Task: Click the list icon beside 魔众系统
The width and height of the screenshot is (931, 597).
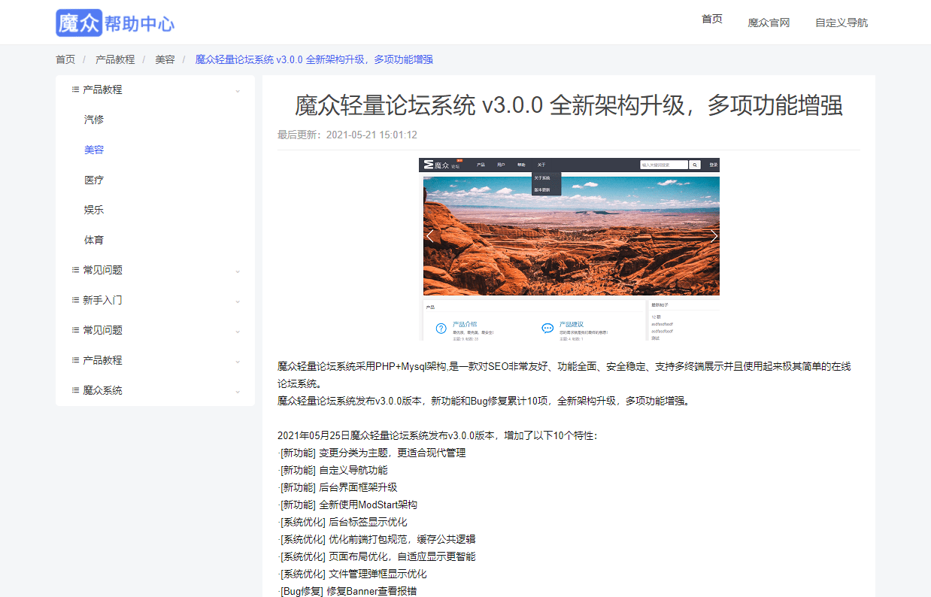Action: (x=75, y=390)
